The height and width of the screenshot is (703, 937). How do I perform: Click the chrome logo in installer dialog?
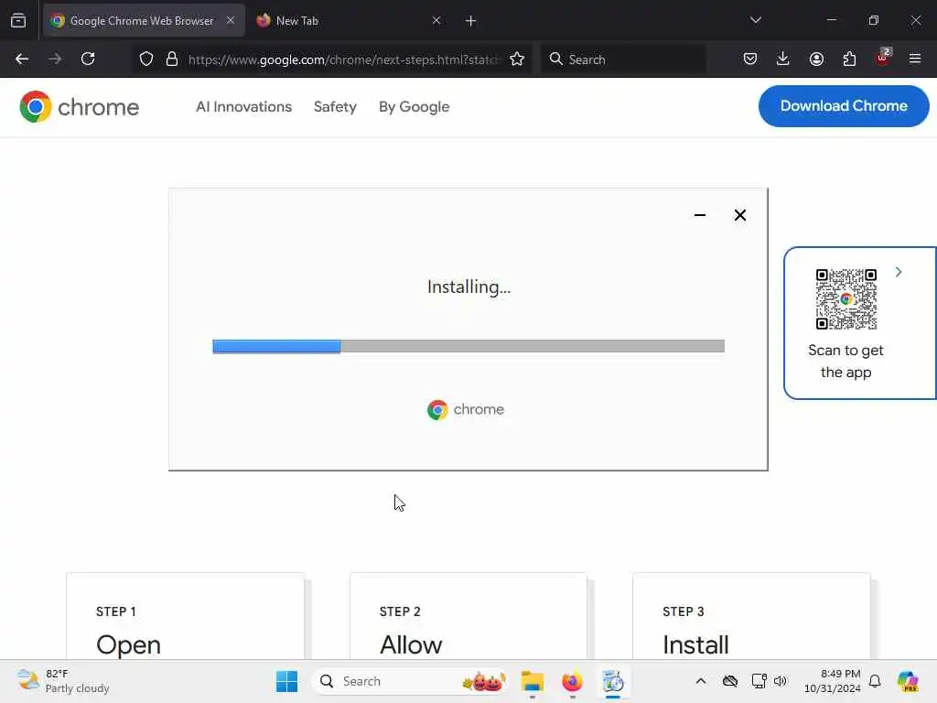coord(466,409)
